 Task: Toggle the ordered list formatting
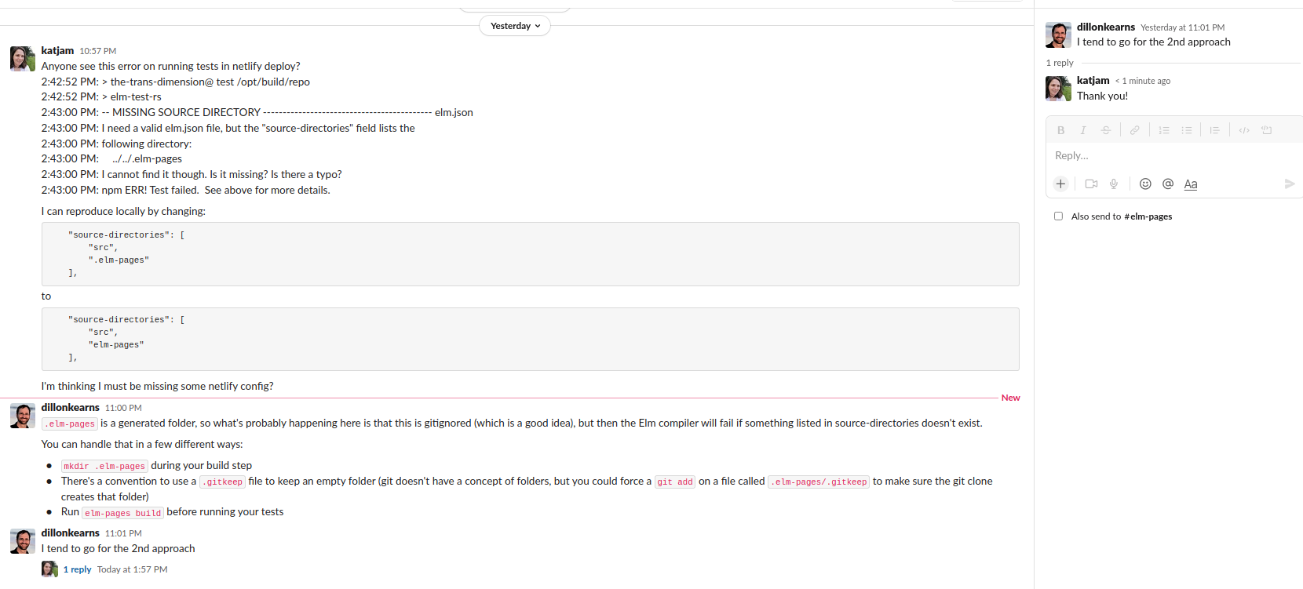1164,129
